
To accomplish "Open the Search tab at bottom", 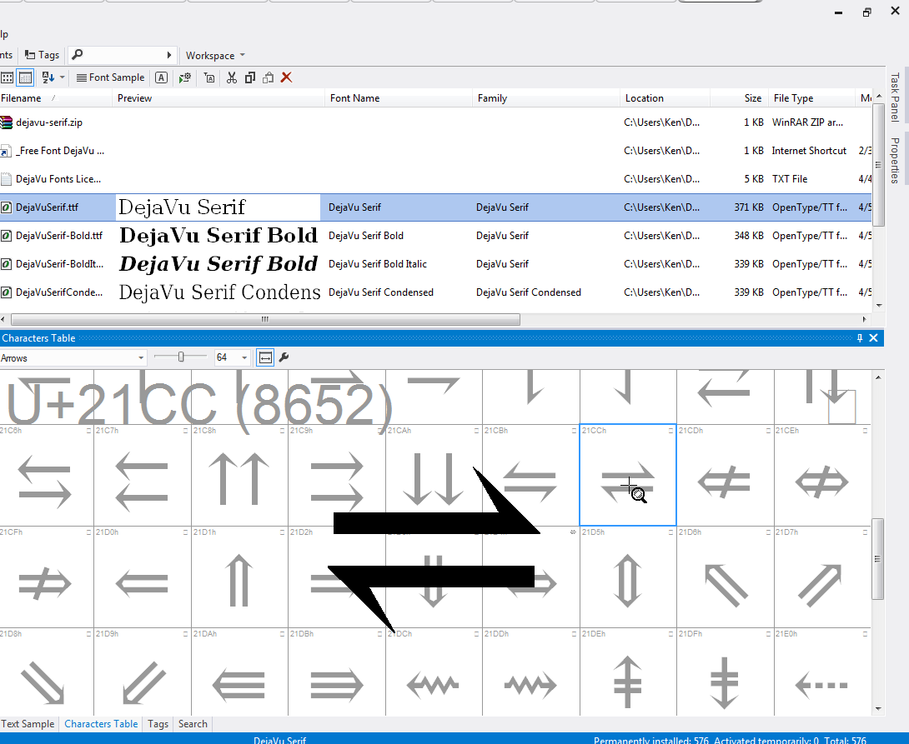I will point(193,724).
